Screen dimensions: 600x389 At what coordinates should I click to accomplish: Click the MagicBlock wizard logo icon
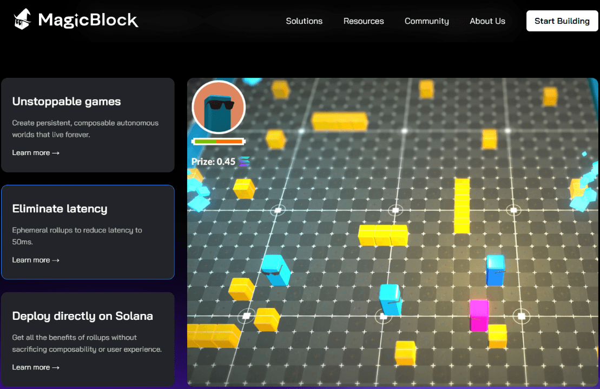tap(23, 20)
